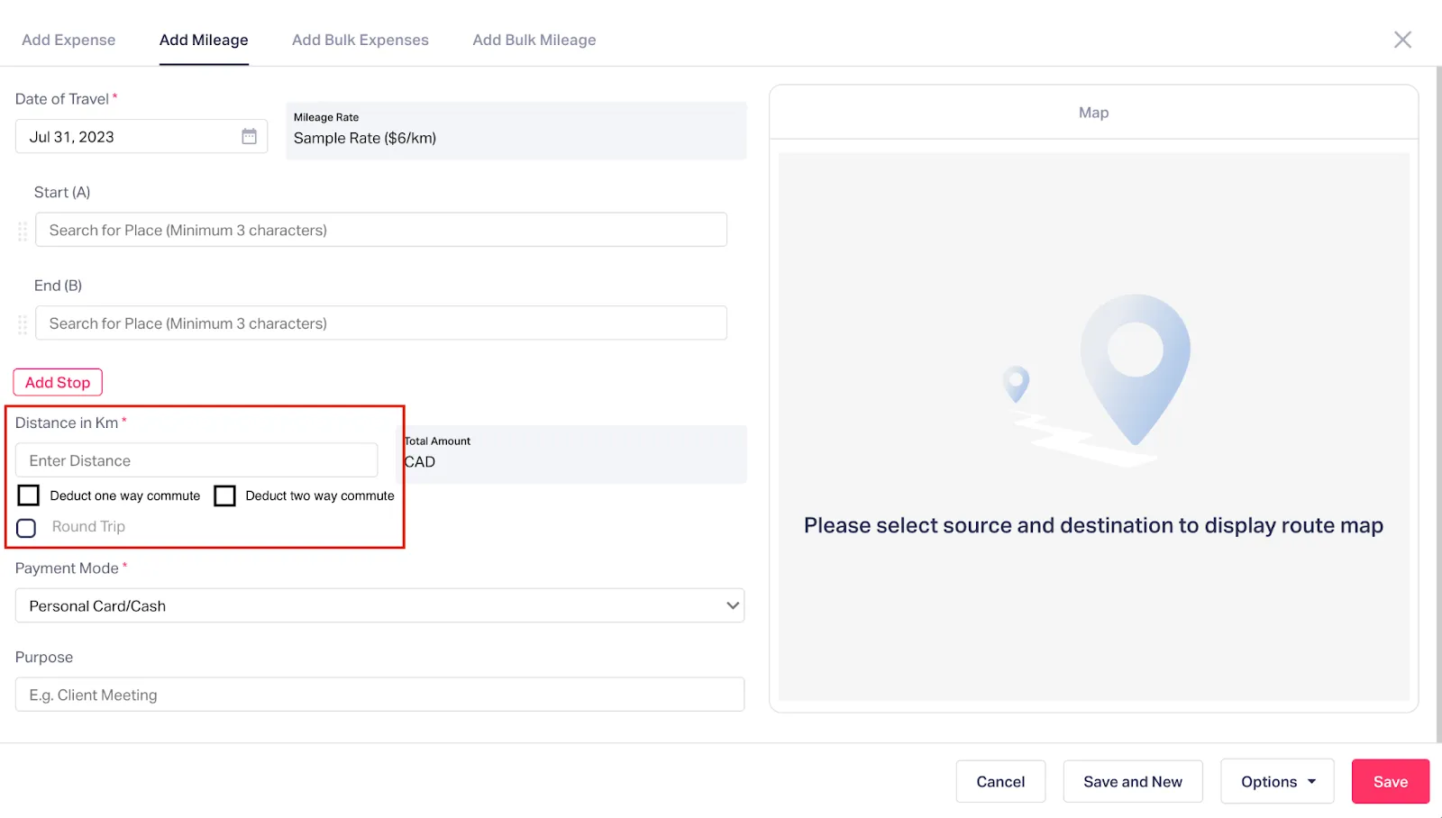
Task: Toggle the Round Trip checkbox
Action: [x=27, y=528]
